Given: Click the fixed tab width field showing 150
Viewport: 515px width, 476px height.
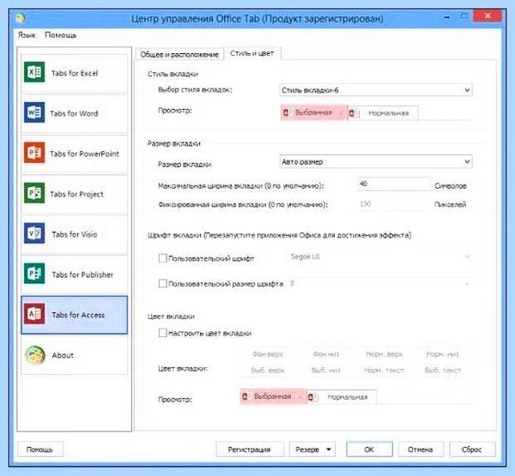Looking at the screenshot, I should 394,204.
